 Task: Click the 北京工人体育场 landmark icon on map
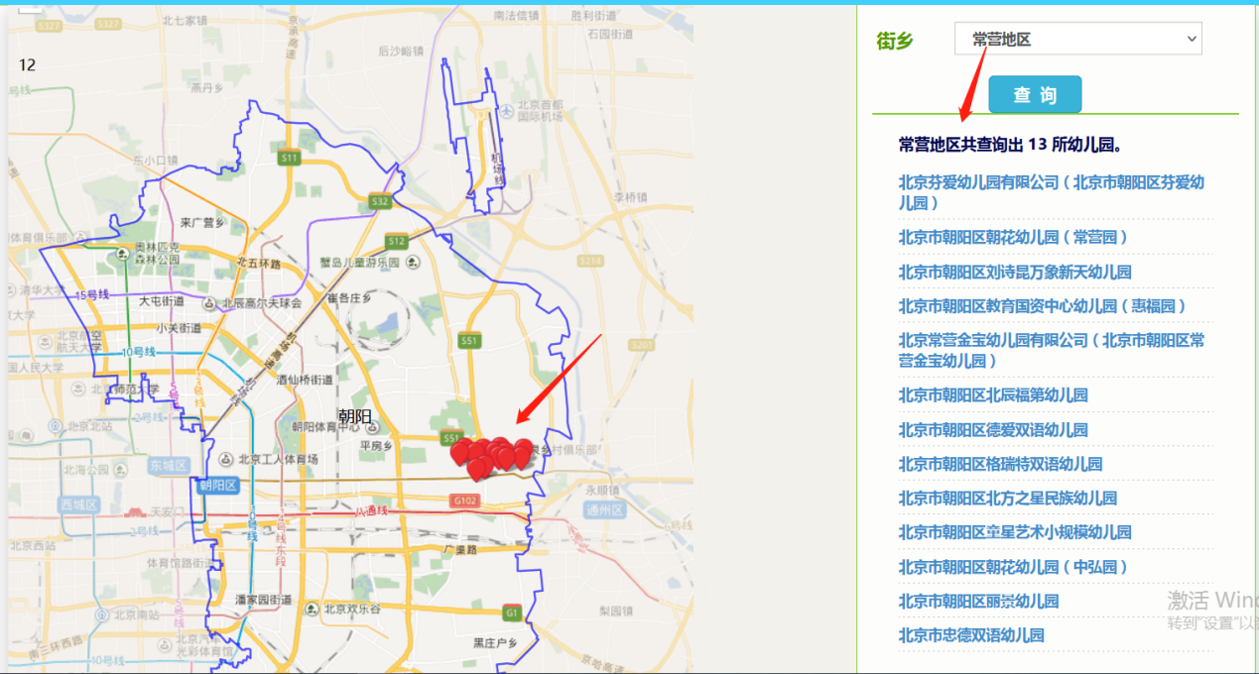(x=226, y=459)
